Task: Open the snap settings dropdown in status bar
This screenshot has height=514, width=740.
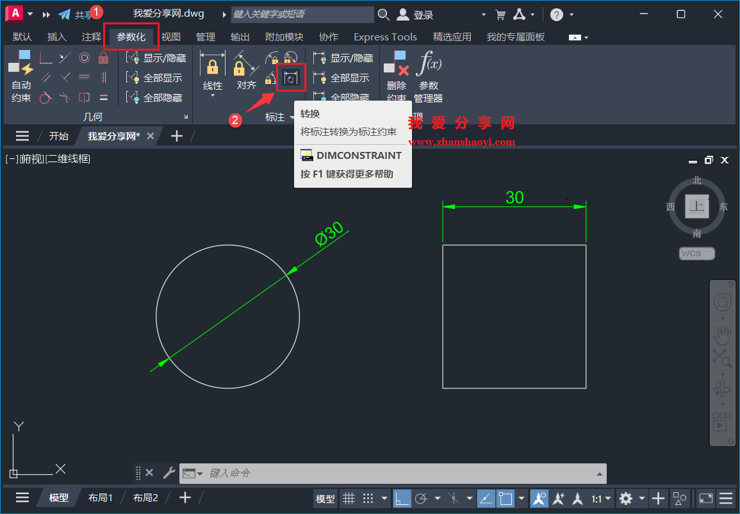Action: [x=385, y=498]
